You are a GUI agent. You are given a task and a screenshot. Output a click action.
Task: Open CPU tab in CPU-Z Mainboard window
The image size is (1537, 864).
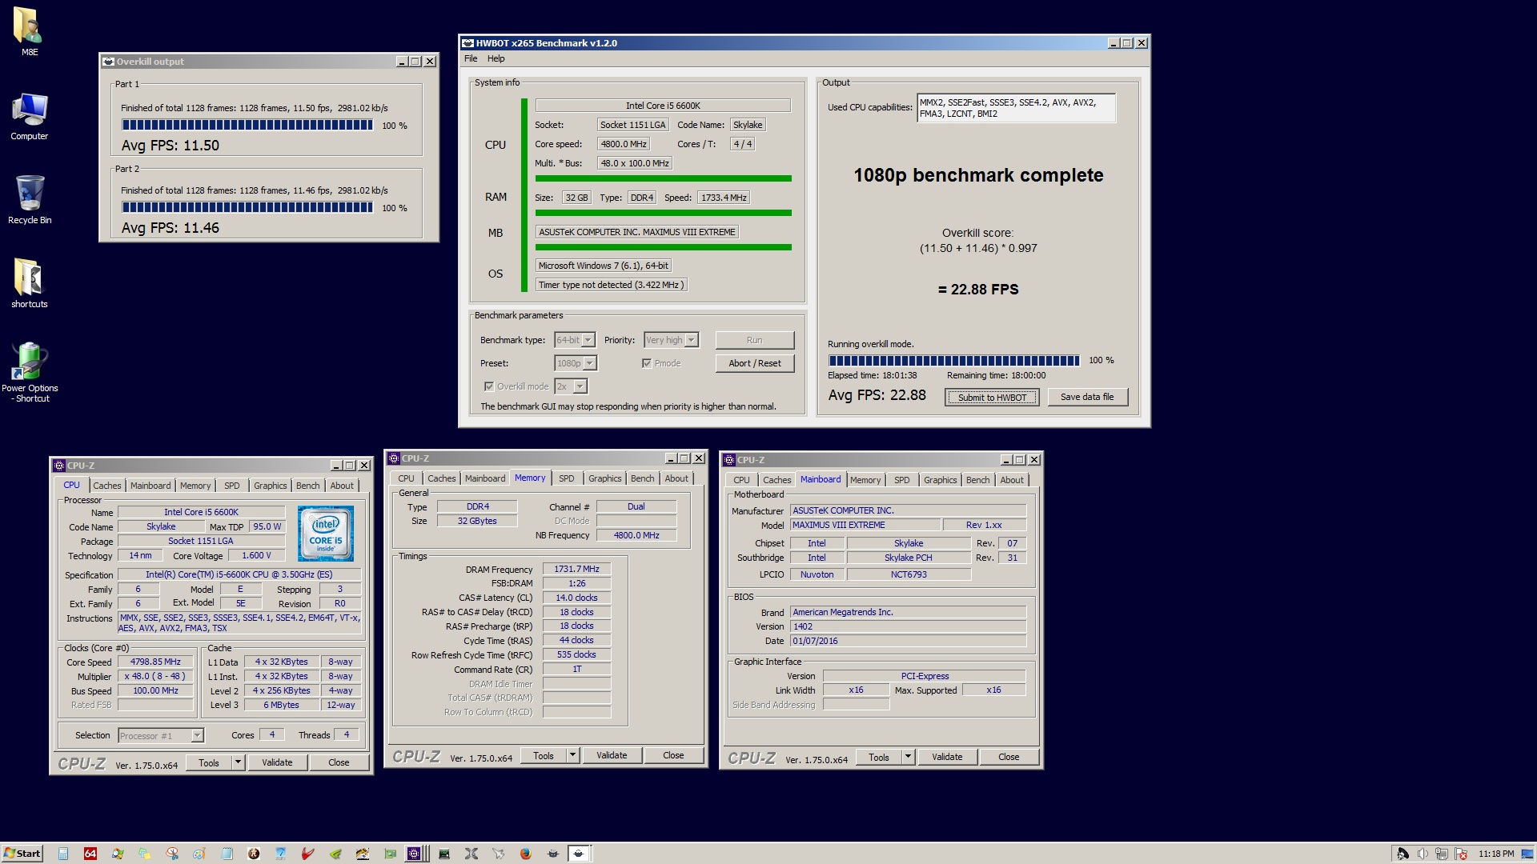coord(741,480)
